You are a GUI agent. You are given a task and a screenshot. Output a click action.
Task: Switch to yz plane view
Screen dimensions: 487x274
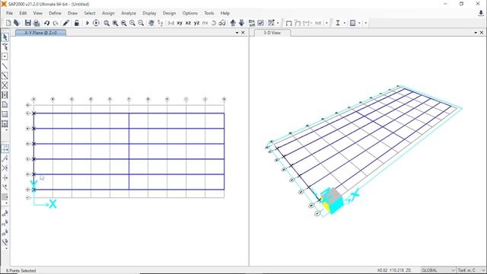click(x=196, y=23)
